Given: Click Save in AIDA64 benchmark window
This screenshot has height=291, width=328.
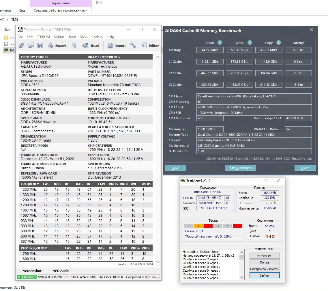Looking at the screenshot, I should tap(175, 168).
